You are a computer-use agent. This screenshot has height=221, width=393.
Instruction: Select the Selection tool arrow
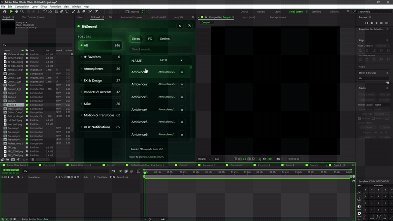11,11
